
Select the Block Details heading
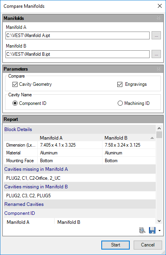[x=18, y=129]
